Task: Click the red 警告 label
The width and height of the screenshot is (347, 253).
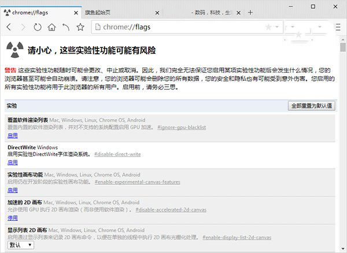Action: click(x=10, y=70)
